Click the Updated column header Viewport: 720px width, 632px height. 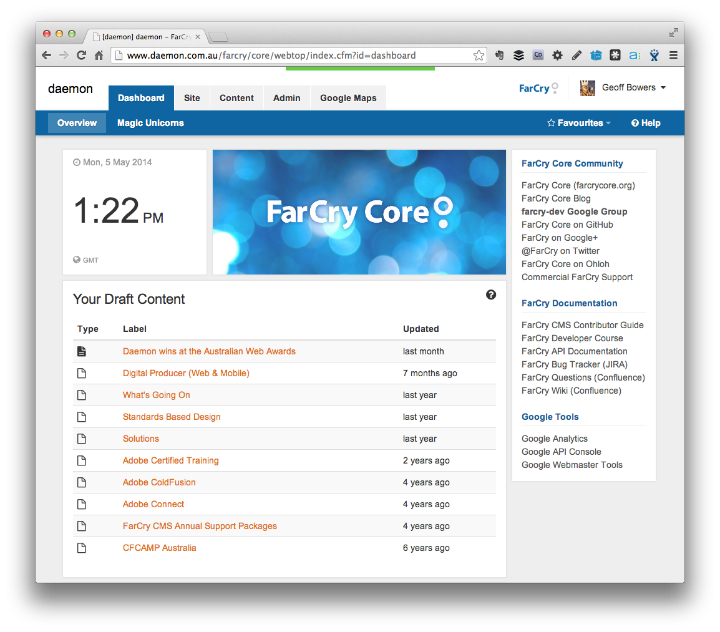[421, 329]
